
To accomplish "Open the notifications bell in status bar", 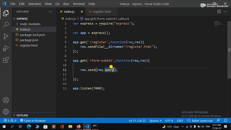I will pos(226,120).
